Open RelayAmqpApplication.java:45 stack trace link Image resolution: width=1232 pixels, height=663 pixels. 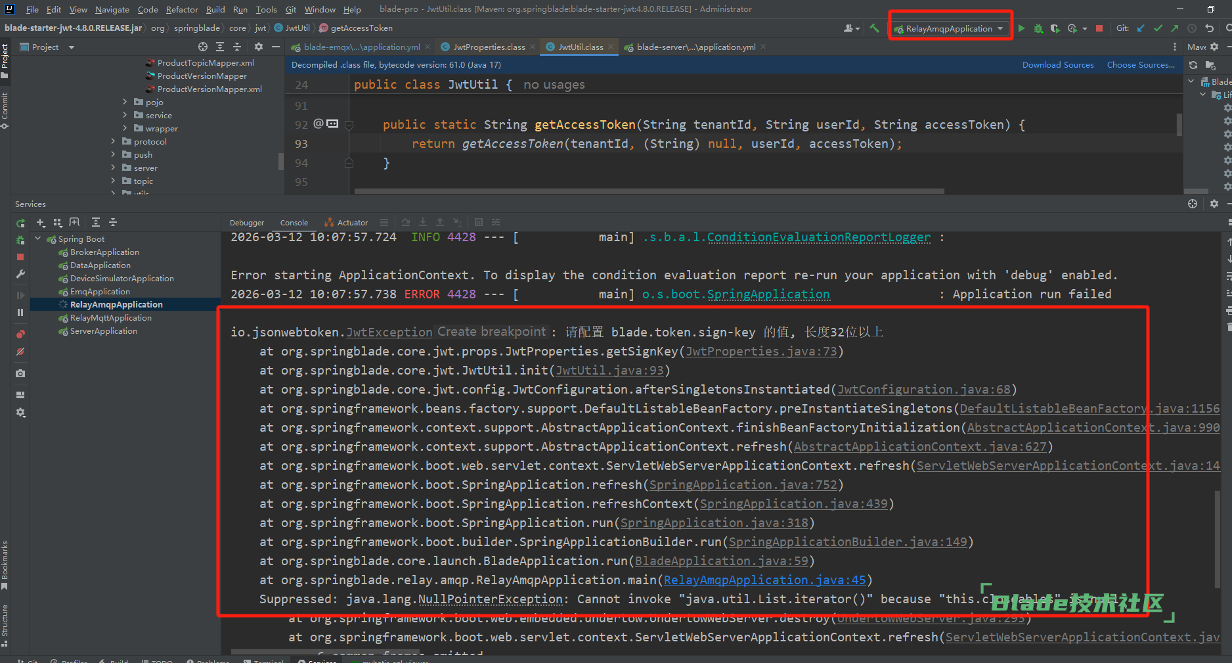point(764,580)
